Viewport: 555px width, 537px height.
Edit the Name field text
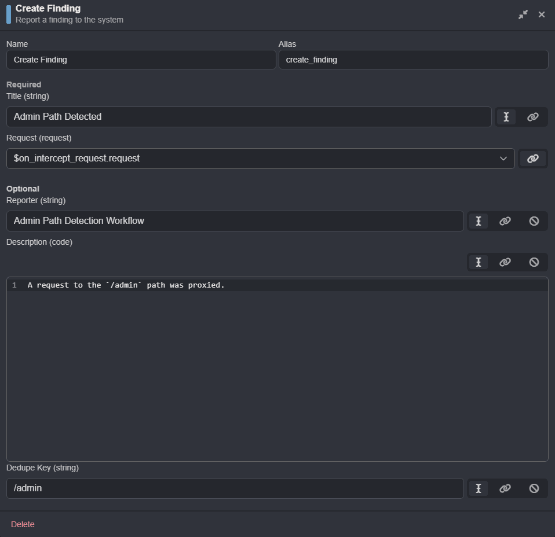[x=141, y=60]
